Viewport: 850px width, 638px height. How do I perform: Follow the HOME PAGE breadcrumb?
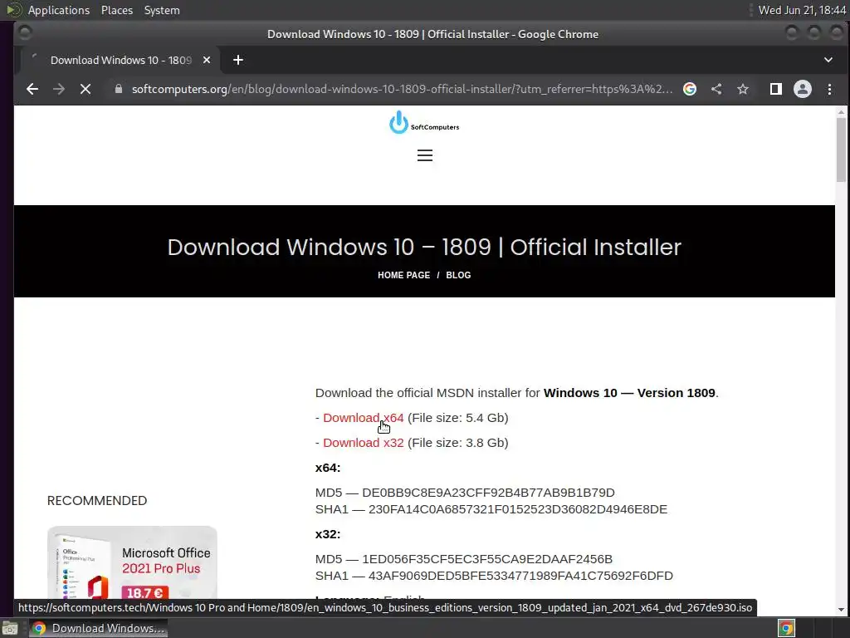pyautogui.click(x=404, y=275)
